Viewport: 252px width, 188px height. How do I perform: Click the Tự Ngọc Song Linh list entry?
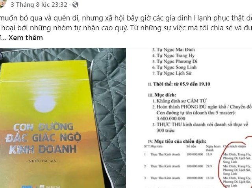174,67
